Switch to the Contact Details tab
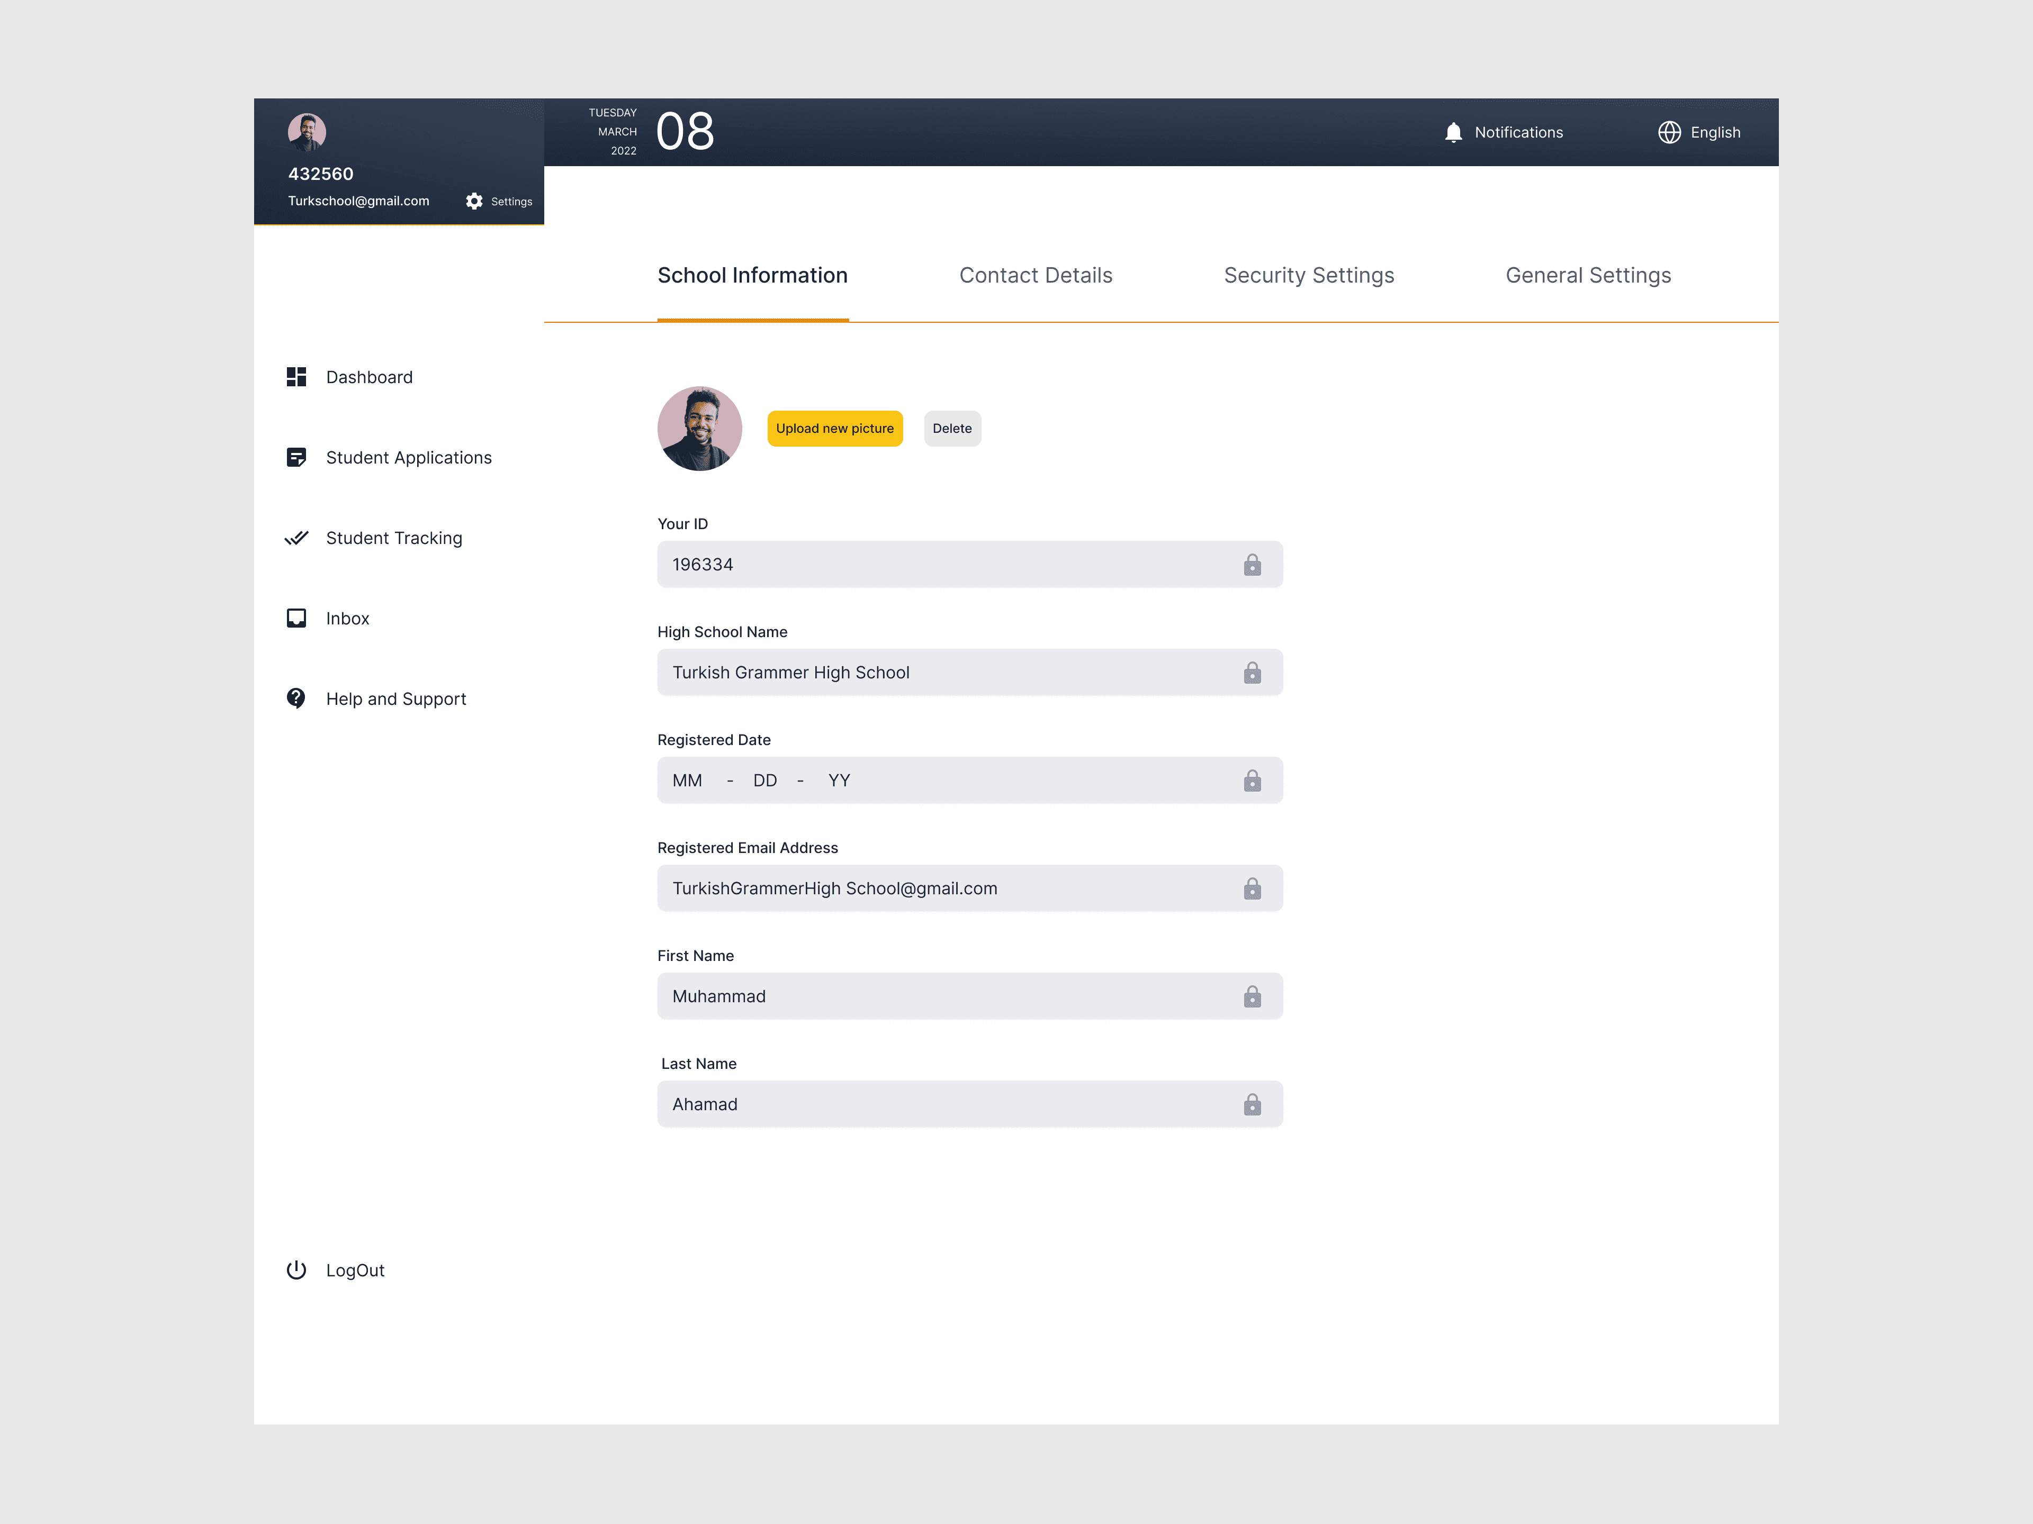 click(x=1035, y=276)
